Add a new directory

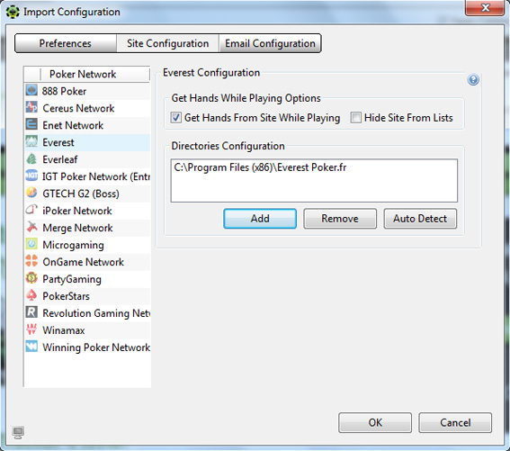click(x=260, y=219)
